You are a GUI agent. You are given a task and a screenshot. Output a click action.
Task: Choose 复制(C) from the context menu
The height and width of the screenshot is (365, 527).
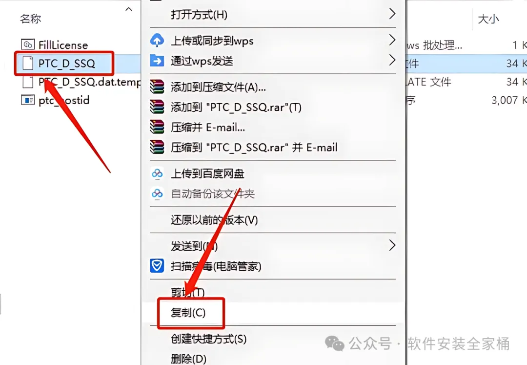(x=188, y=313)
